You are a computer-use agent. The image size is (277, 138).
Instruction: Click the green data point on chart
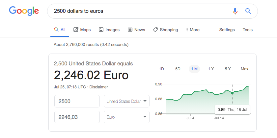click(x=232, y=93)
